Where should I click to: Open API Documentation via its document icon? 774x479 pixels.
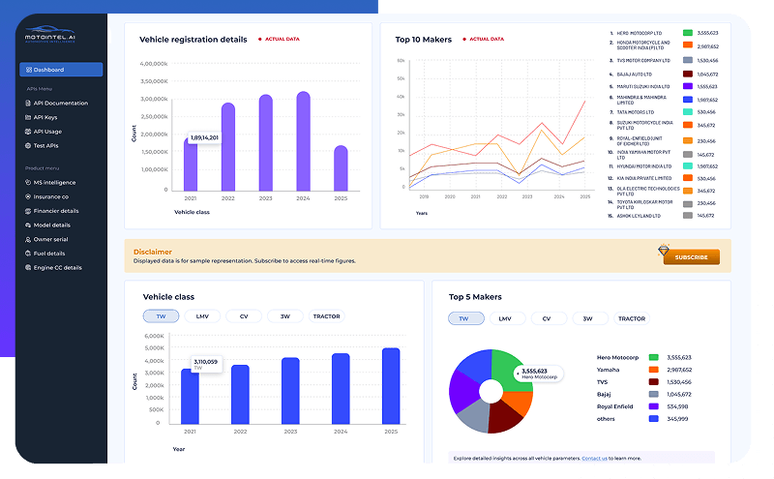tap(28, 104)
